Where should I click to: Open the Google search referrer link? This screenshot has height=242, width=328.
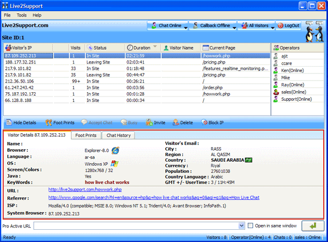[x=154, y=198]
